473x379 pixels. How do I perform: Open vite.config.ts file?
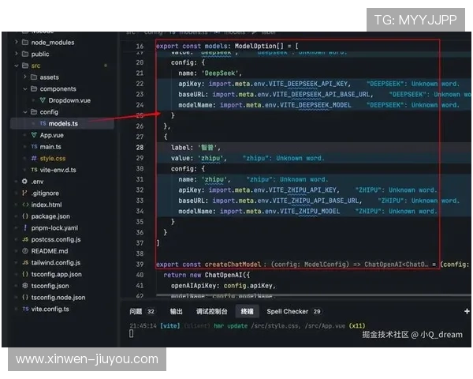(x=50, y=310)
